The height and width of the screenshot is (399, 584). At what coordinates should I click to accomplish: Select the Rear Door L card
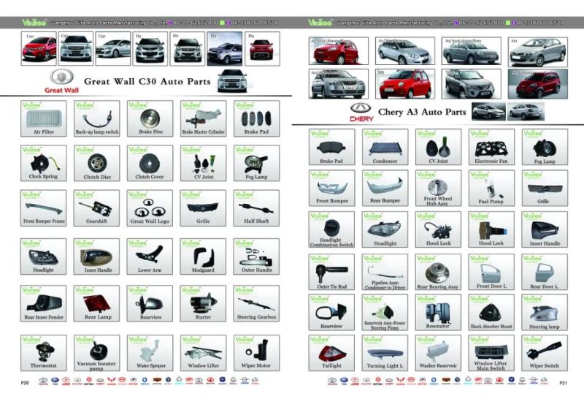pos(545,272)
